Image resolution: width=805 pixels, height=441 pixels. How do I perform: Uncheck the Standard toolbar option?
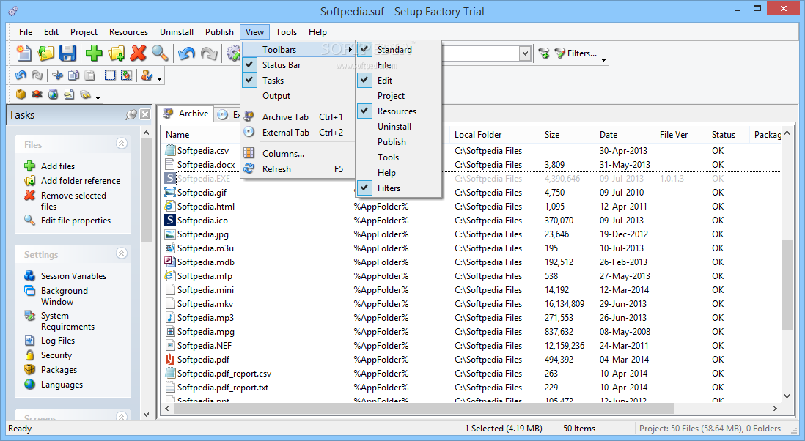[x=365, y=49]
